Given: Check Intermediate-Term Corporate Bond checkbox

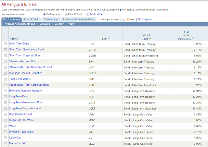Looking at the screenshot, I should click(x=5, y=85).
